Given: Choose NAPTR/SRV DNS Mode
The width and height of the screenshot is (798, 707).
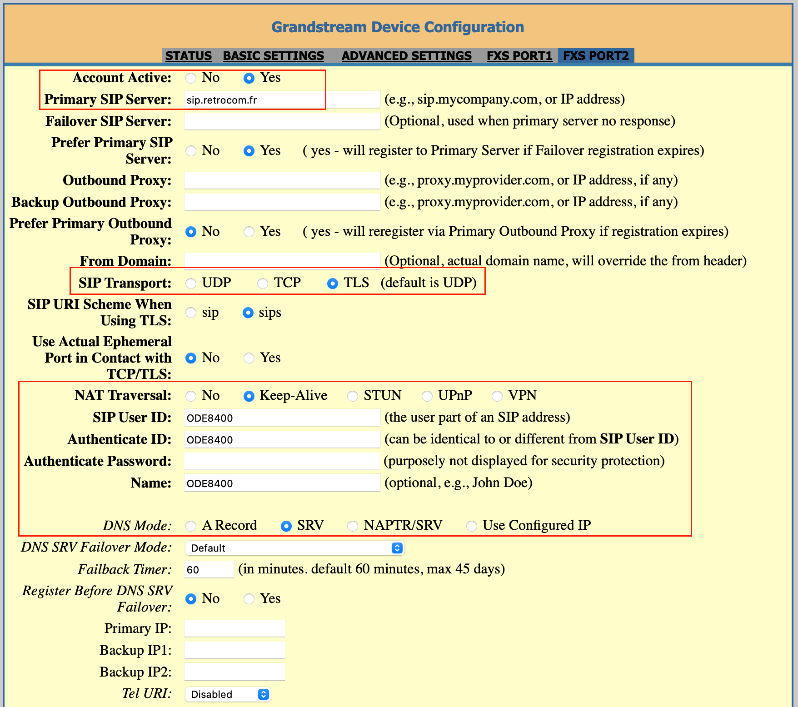Looking at the screenshot, I should (x=353, y=526).
